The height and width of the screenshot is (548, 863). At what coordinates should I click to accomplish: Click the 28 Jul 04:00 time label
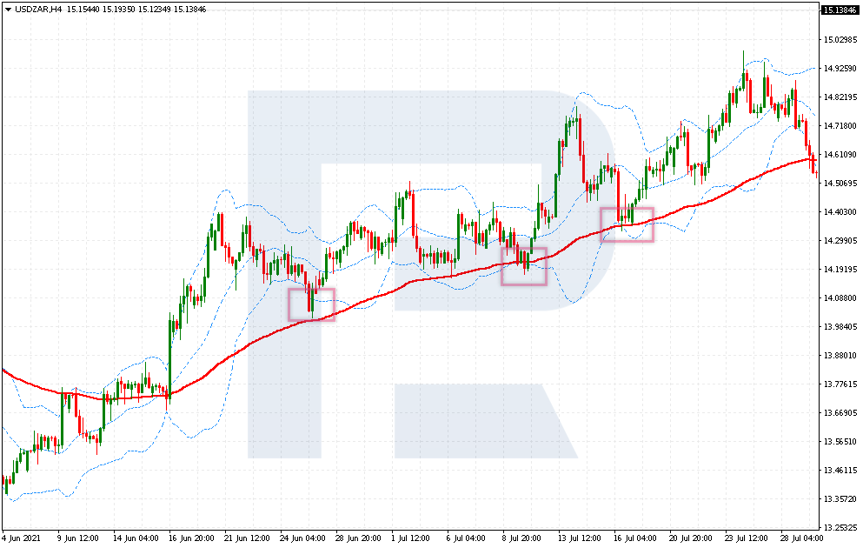(801, 538)
